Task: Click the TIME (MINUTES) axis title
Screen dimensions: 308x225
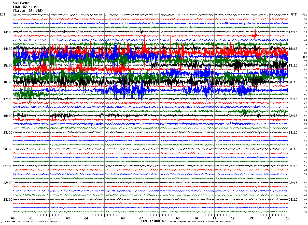Action: tap(153, 221)
